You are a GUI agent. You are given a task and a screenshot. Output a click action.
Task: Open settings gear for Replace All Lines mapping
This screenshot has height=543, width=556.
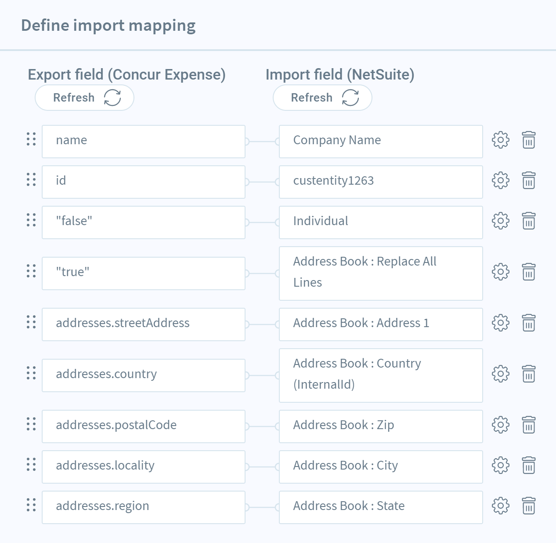pyautogui.click(x=501, y=272)
